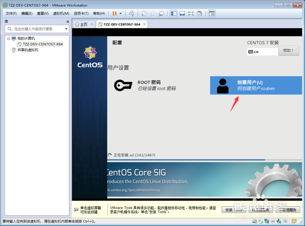Close the 主页 tab
The height and width of the screenshot is (226, 305).
(92, 24)
